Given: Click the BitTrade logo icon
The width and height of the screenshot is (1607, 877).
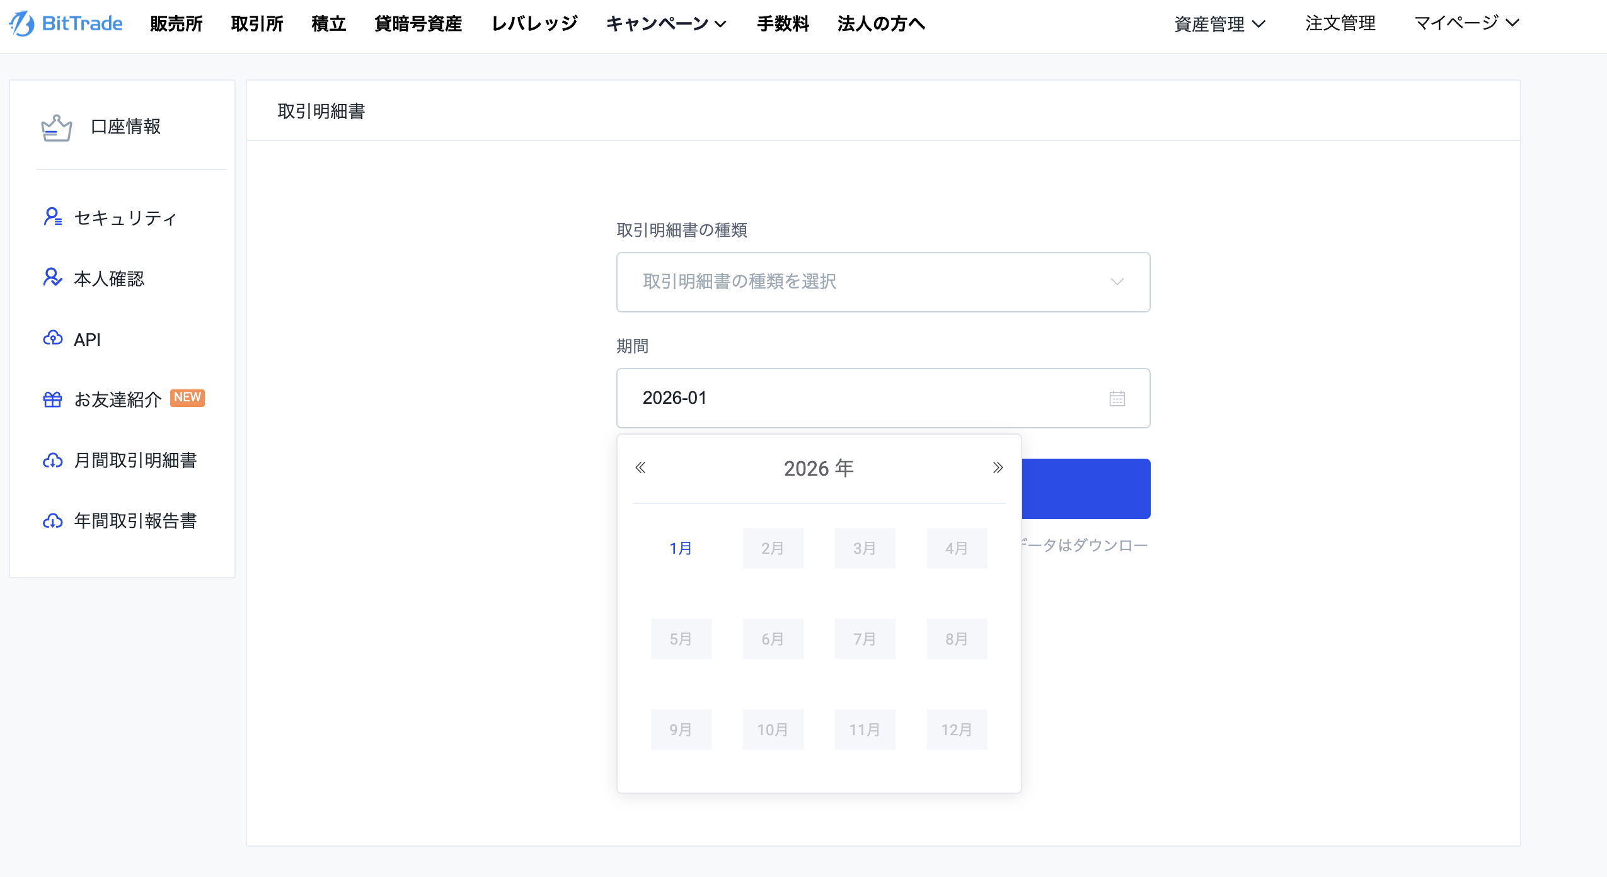Looking at the screenshot, I should pyautogui.click(x=21, y=24).
